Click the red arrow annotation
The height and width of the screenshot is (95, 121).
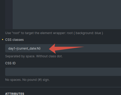66,49
